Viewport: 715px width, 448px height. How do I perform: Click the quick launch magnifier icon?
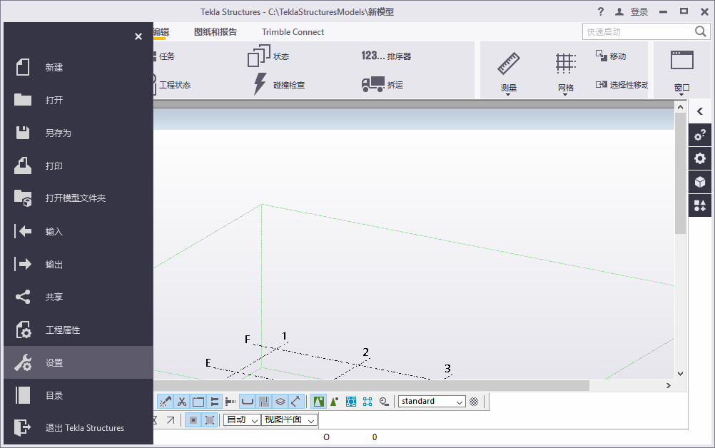(x=701, y=31)
